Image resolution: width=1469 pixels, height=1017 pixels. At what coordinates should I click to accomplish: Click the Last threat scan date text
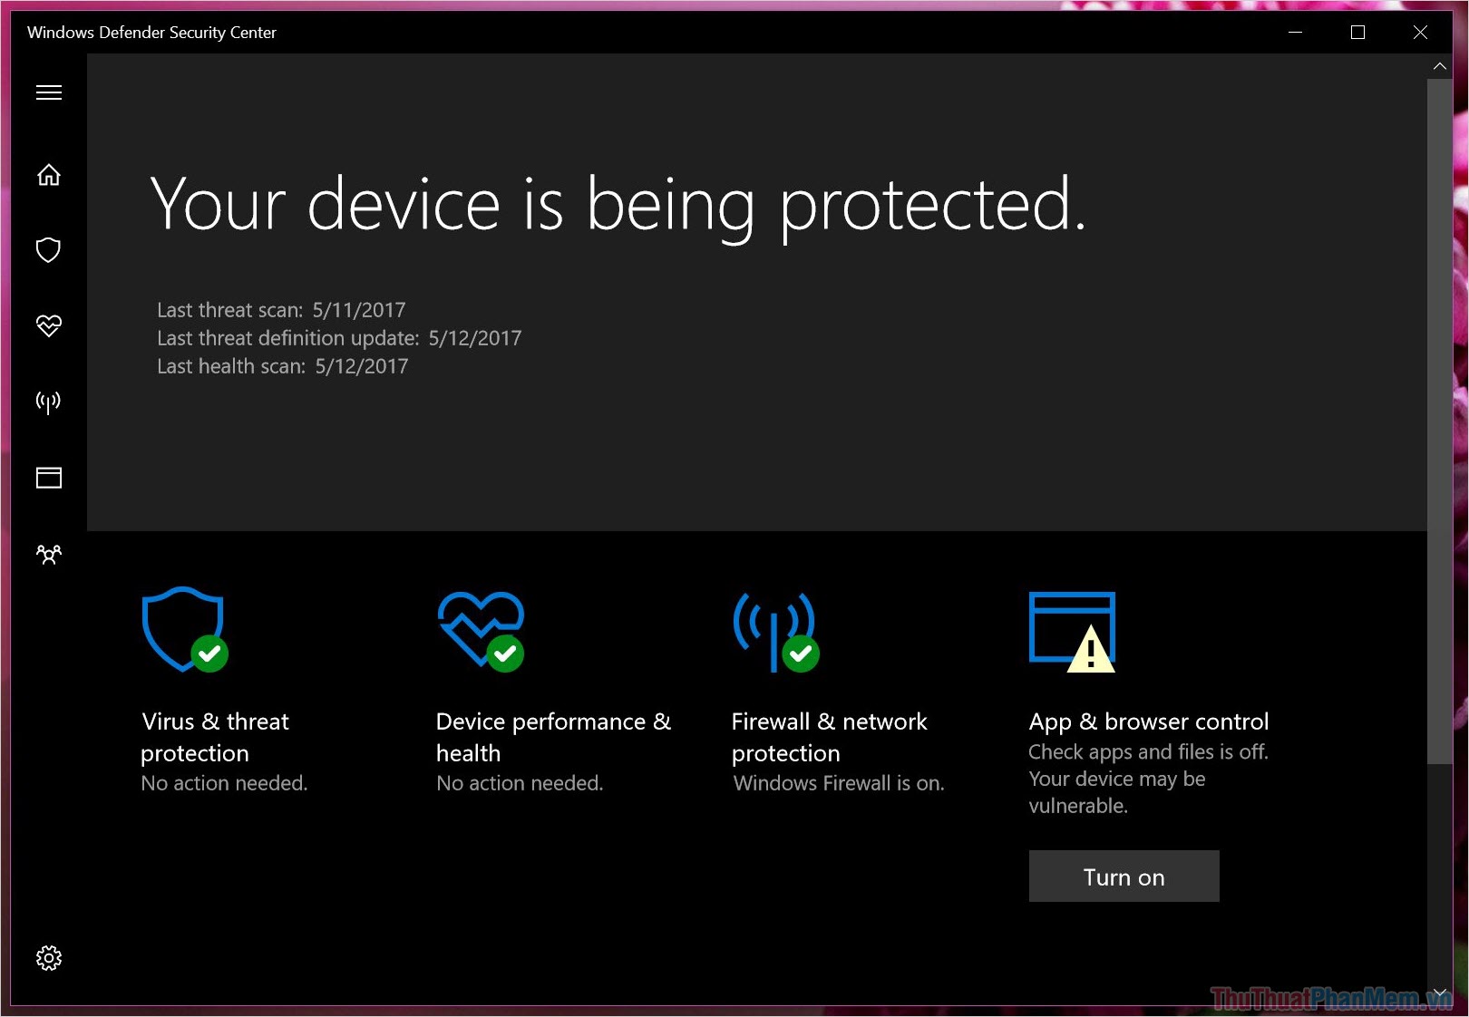click(280, 309)
